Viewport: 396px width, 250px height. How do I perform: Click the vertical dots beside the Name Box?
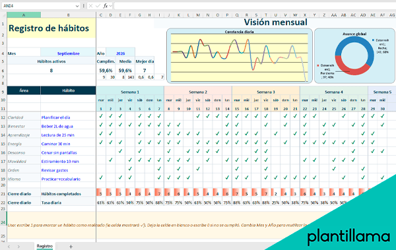(x=84, y=5)
